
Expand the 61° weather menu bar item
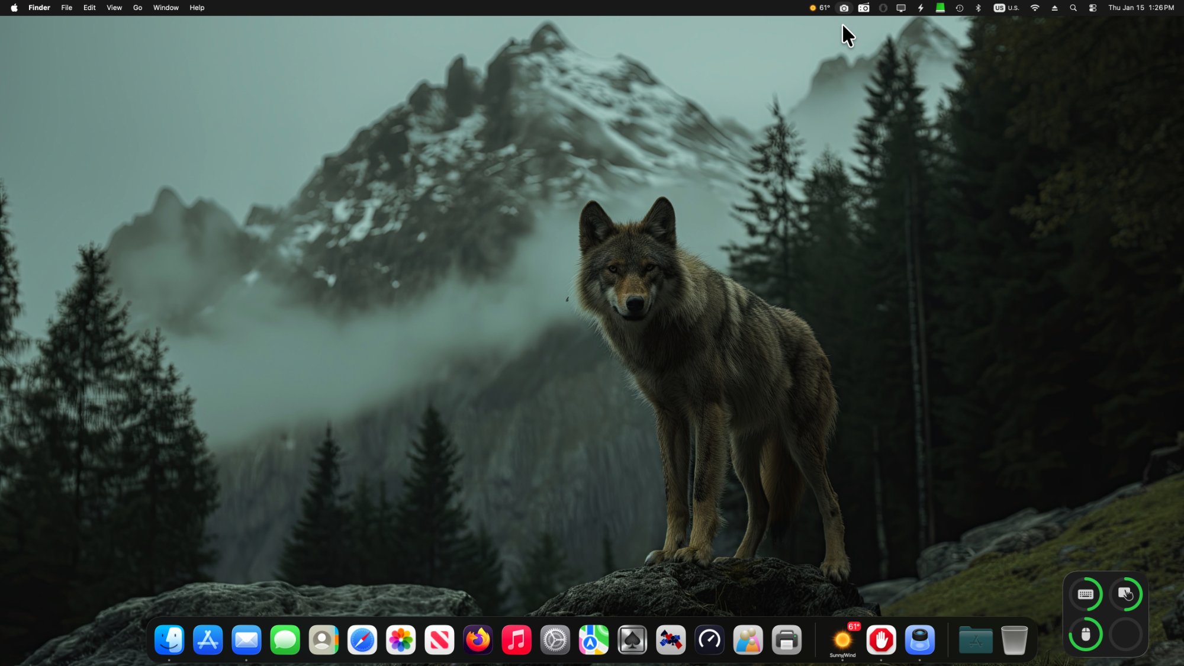tap(820, 8)
